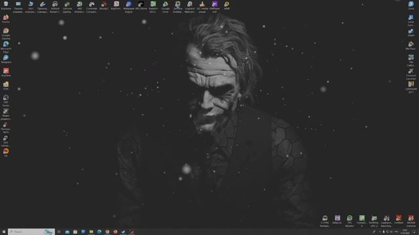Launch the FurMark desktop shortcut
Image resolution: width=419 pixels, height=235 pixels.
pos(399,220)
